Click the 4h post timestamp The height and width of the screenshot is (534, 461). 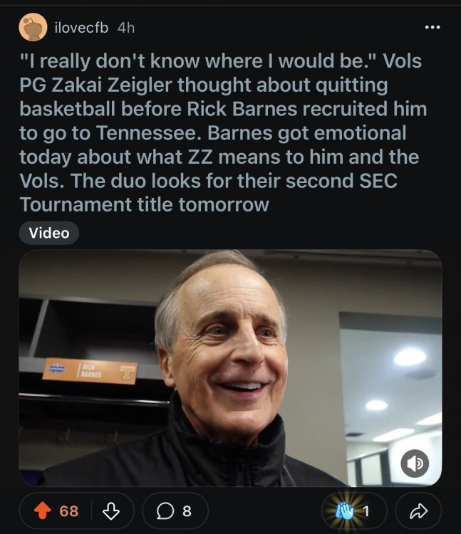126,28
